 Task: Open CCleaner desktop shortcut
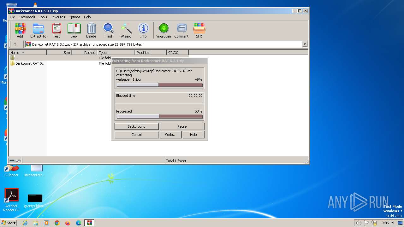pyautogui.click(x=11, y=171)
